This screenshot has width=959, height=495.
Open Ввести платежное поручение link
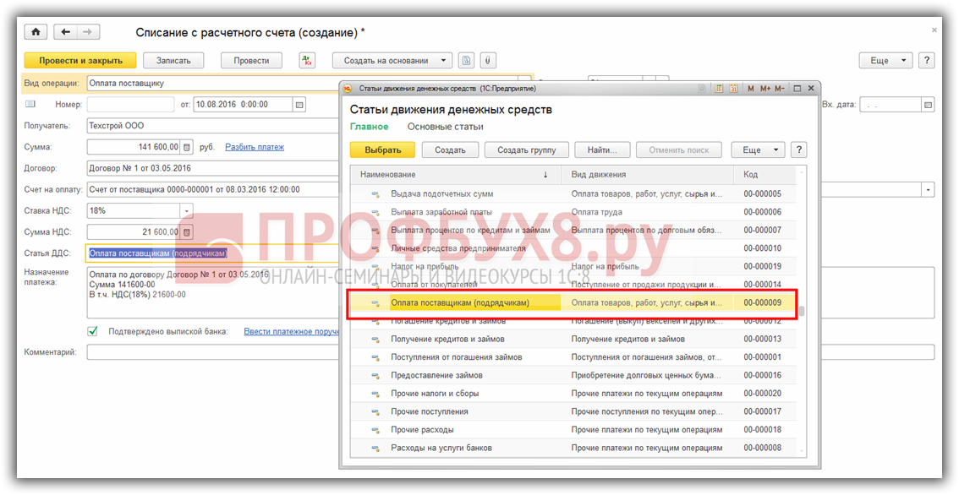click(x=292, y=331)
